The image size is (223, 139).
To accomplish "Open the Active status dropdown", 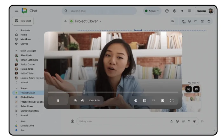I will pyautogui.click(x=152, y=11).
